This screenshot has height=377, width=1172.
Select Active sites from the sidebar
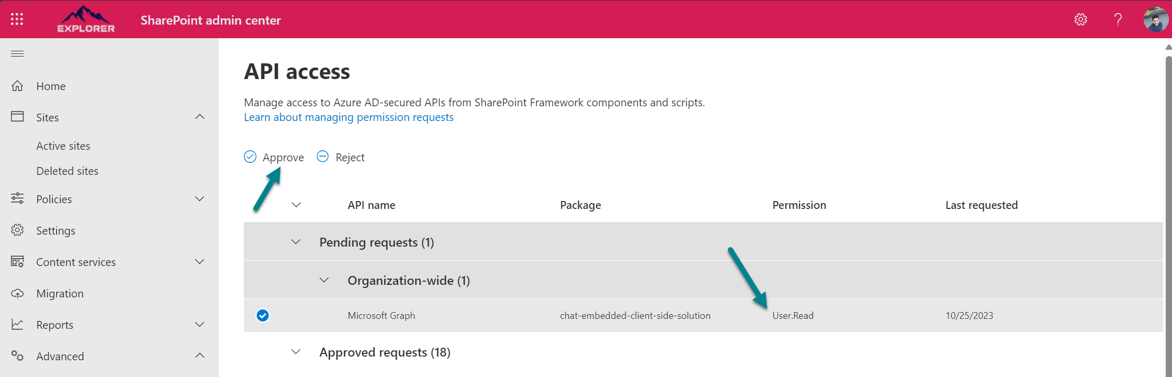[x=63, y=146]
